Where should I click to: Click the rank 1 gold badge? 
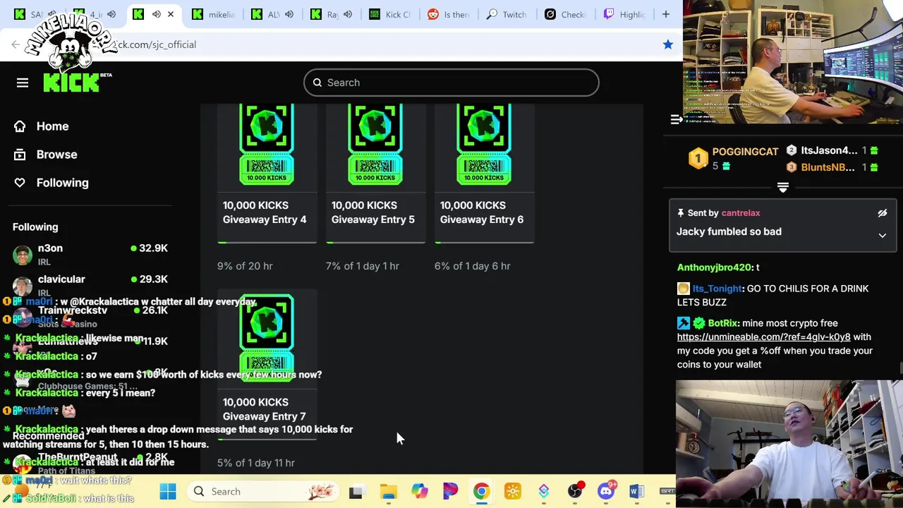[698, 158]
